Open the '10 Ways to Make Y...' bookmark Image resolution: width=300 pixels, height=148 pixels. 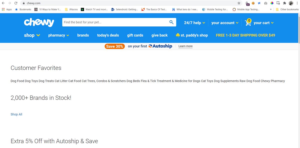pos(47,9)
